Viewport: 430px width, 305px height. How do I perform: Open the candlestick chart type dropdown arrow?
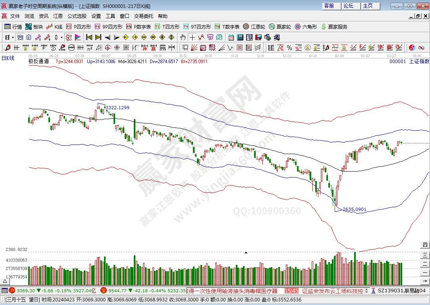click(x=62, y=37)
